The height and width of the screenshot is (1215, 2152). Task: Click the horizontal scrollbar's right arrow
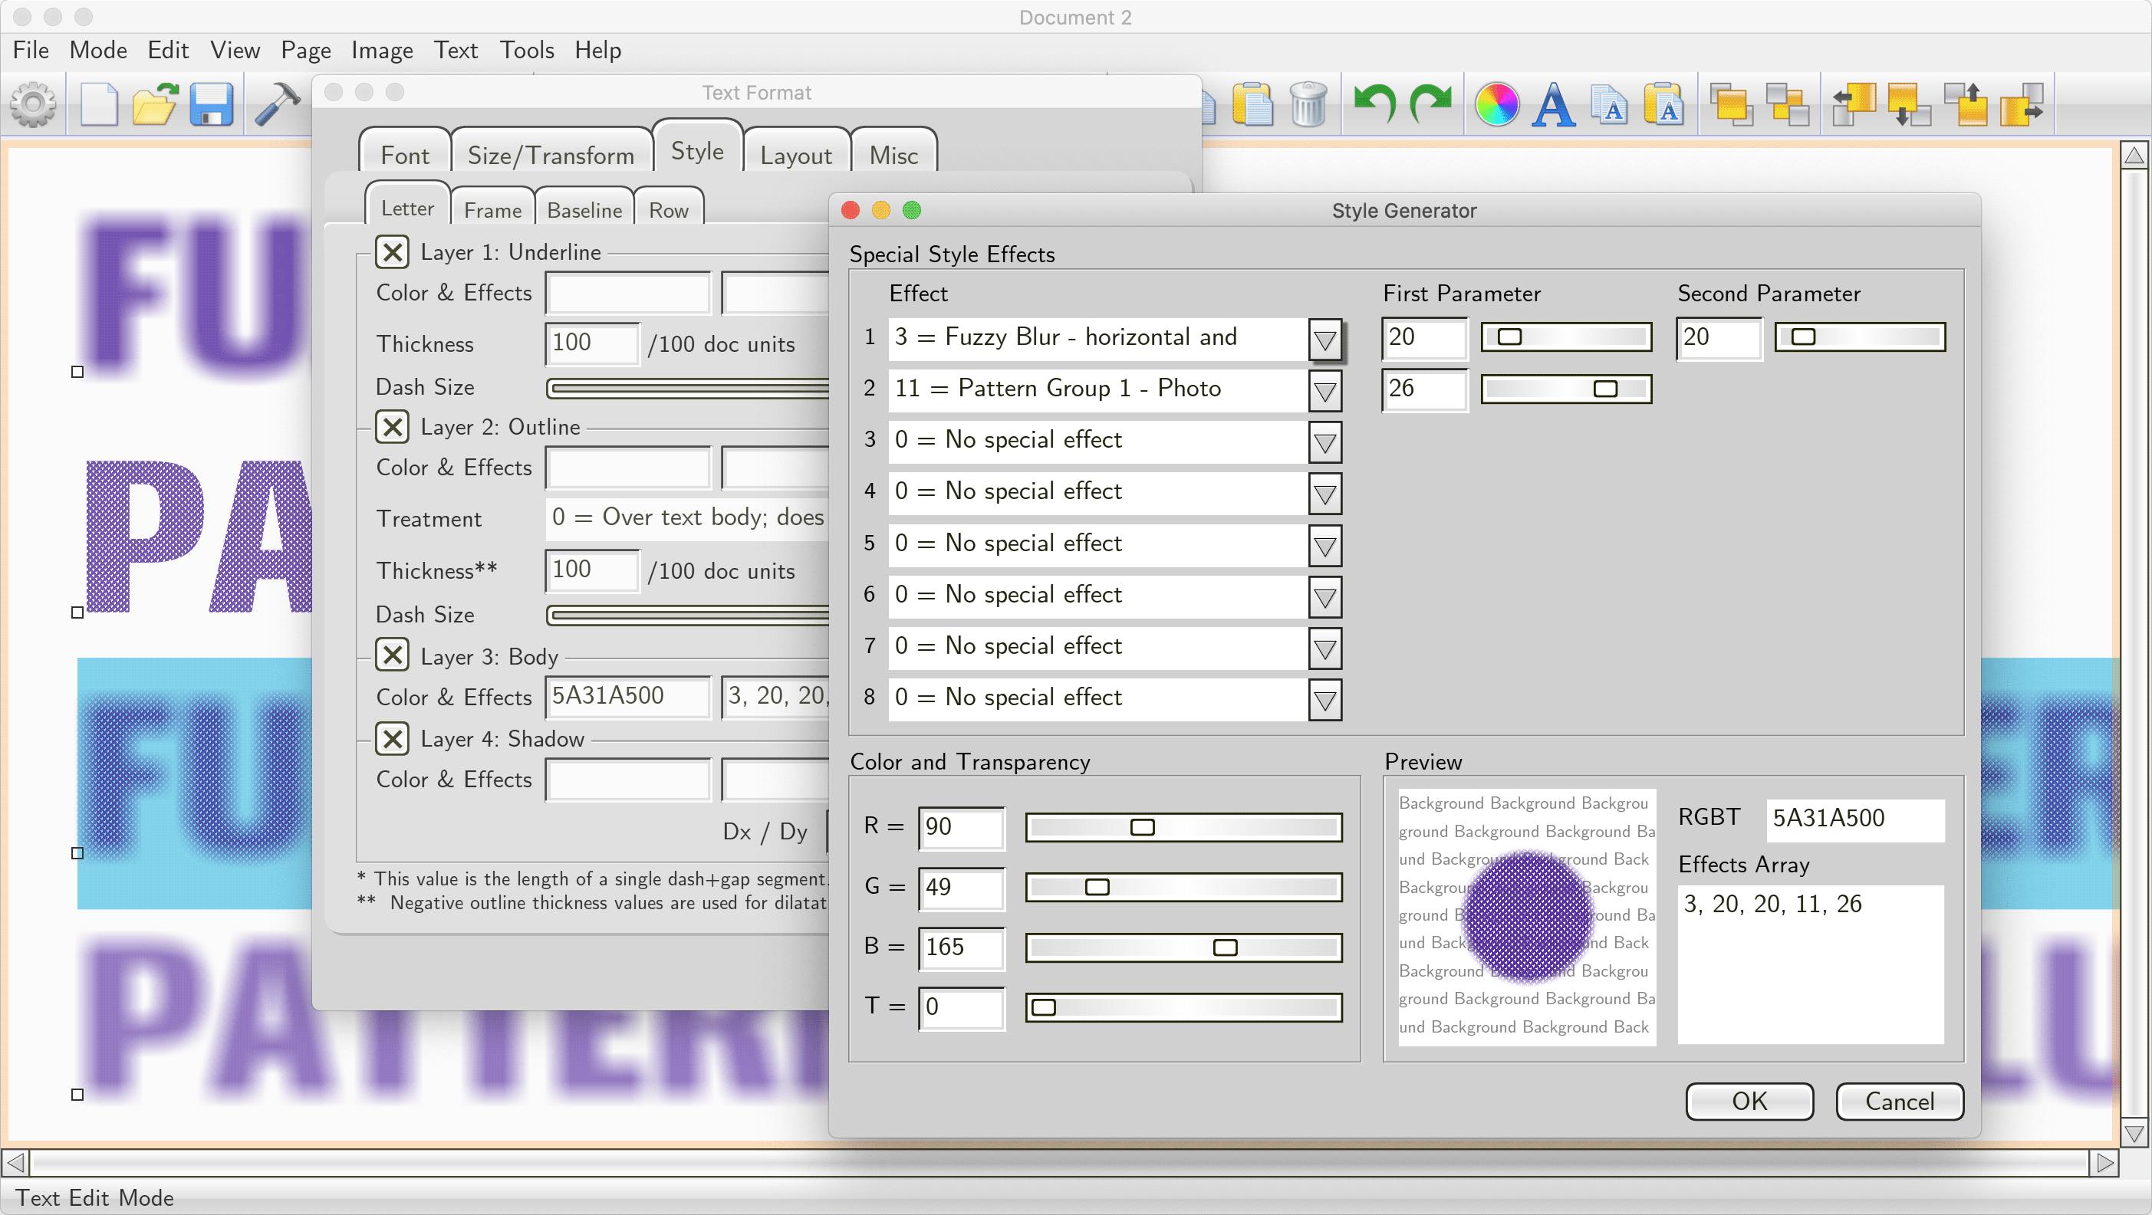coord(2104,1161)
